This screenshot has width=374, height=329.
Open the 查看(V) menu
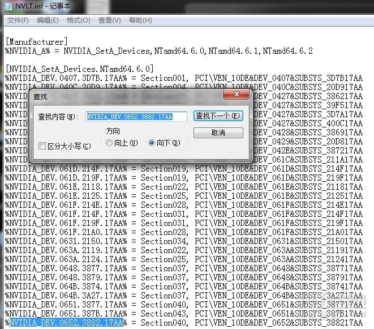tap(109, 20)
